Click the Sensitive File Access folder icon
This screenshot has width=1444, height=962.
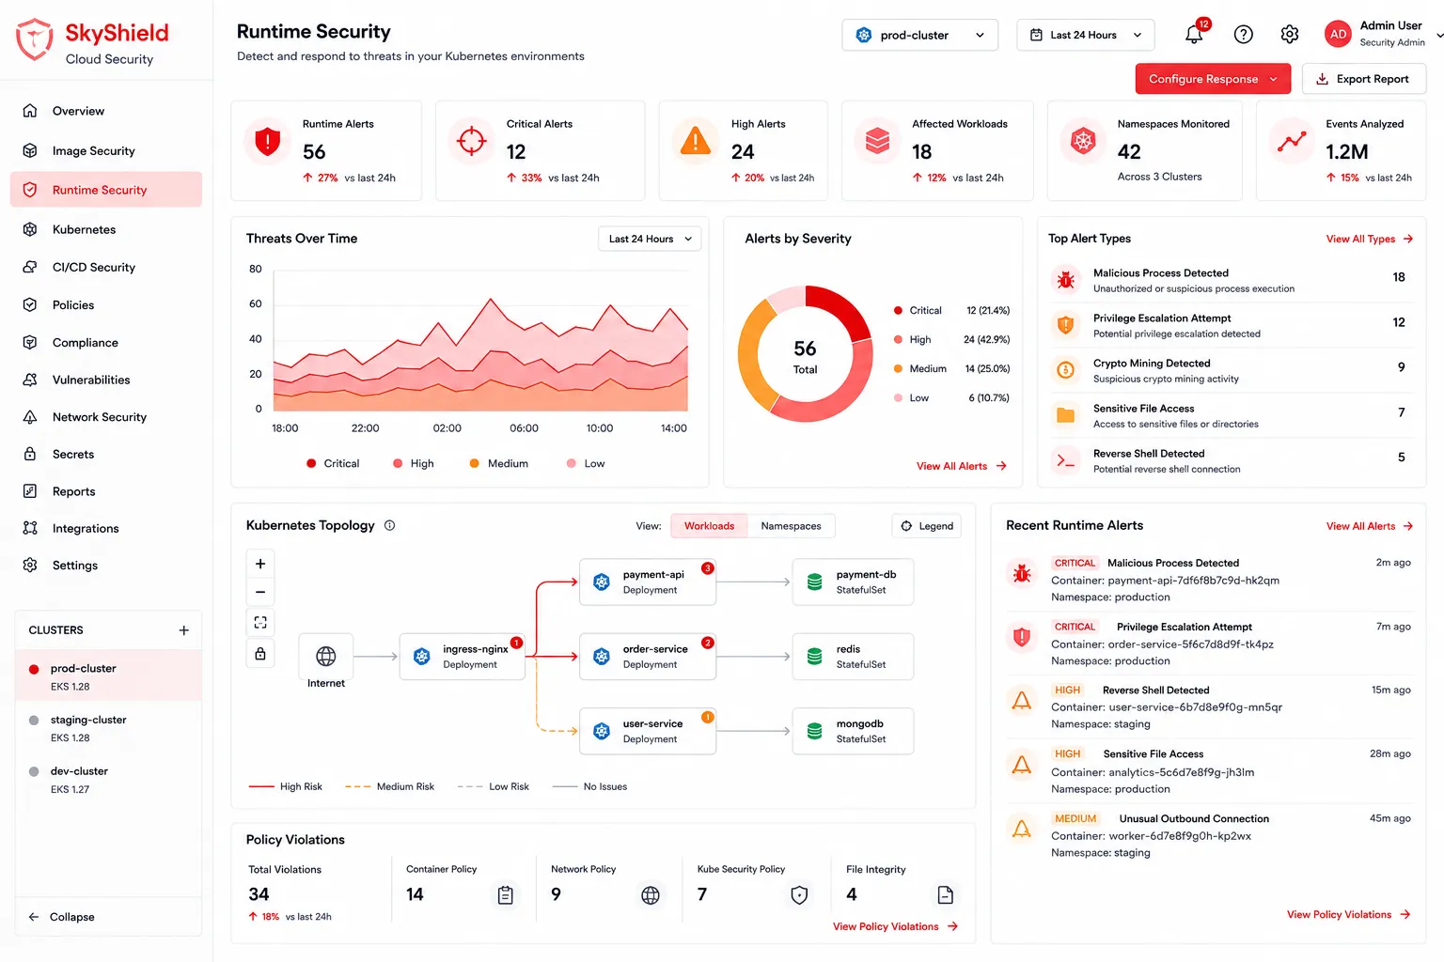1065,415
